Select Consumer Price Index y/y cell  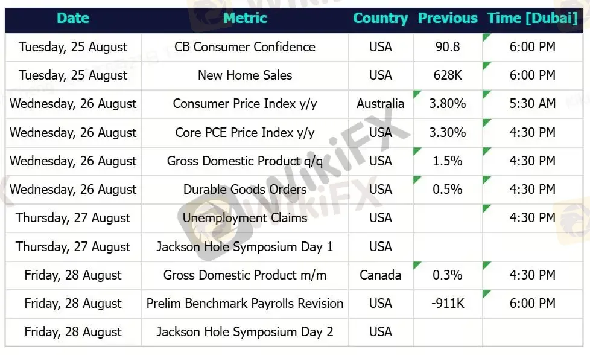tap(245, 104)
